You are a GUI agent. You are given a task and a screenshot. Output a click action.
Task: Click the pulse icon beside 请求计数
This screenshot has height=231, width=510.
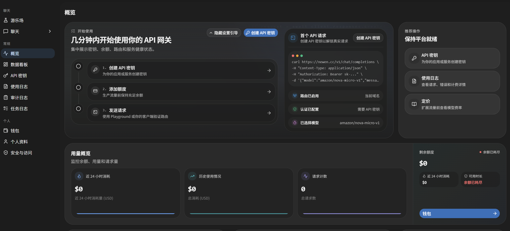pos(305,176)
